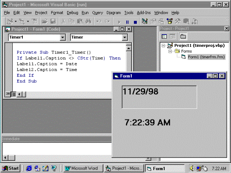Image resolution: width=231 pixels, height=173 pixels.
Task: Click the Form1 taskbar button
Action: click(165, 168)
